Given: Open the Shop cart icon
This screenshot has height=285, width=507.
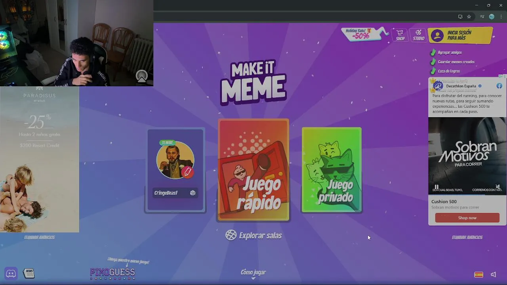Looking at the screenshot, I should 400,35.
